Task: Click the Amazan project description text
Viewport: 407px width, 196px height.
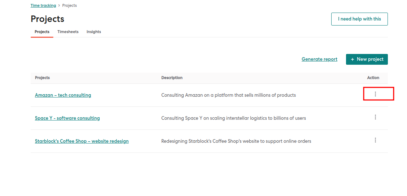Action: pos(228,95)
